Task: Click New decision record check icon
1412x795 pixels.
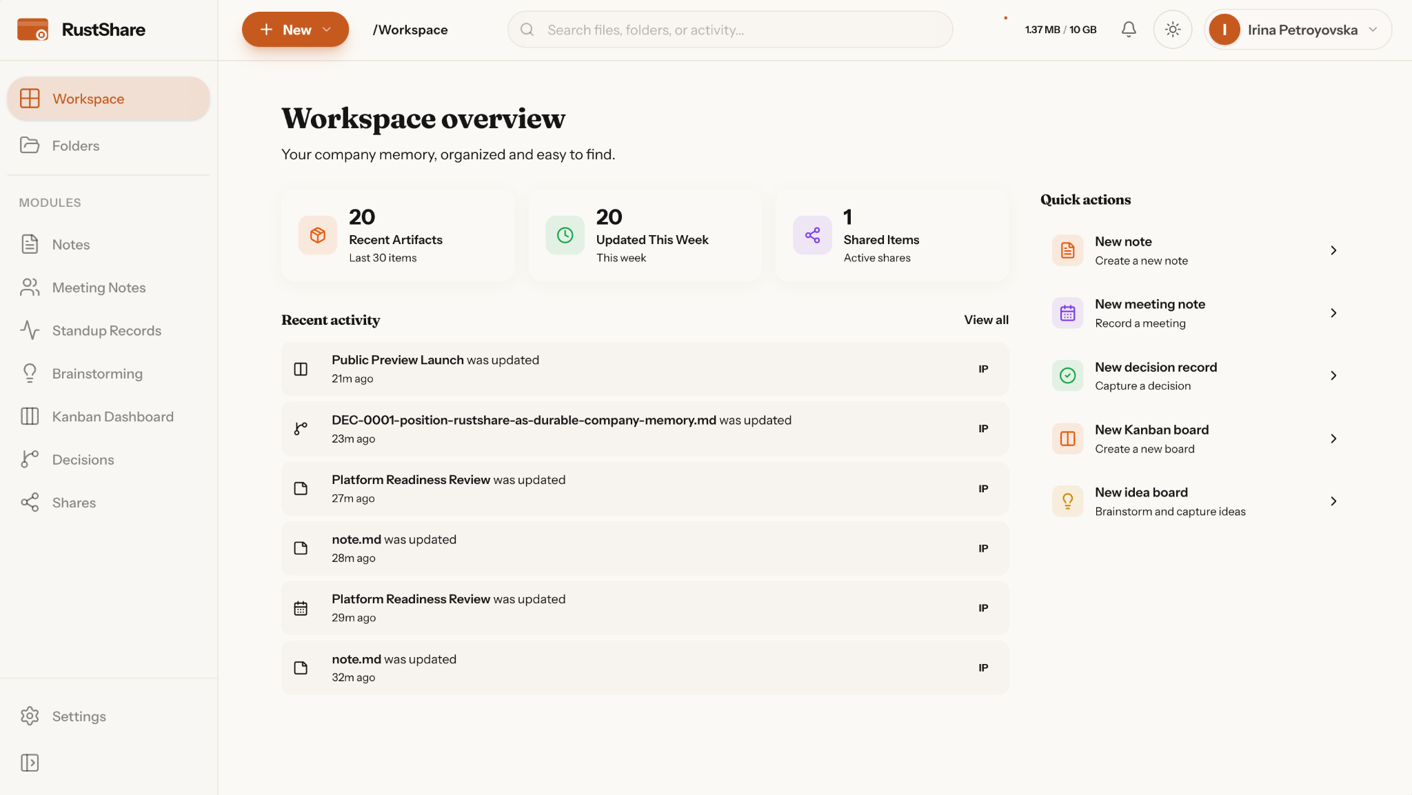Action: click(x=1067, y=376)
